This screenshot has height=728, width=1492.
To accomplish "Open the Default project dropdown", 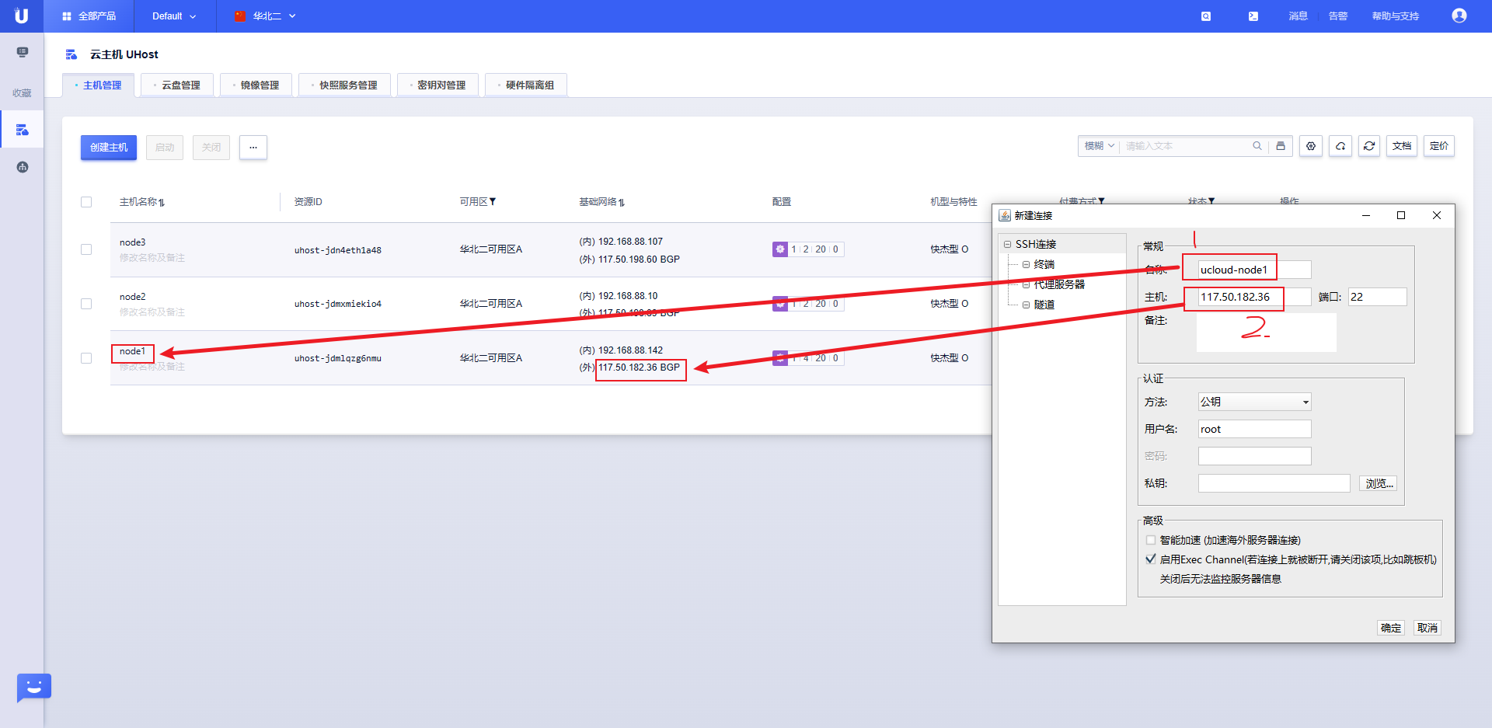I will pos(174,16).
